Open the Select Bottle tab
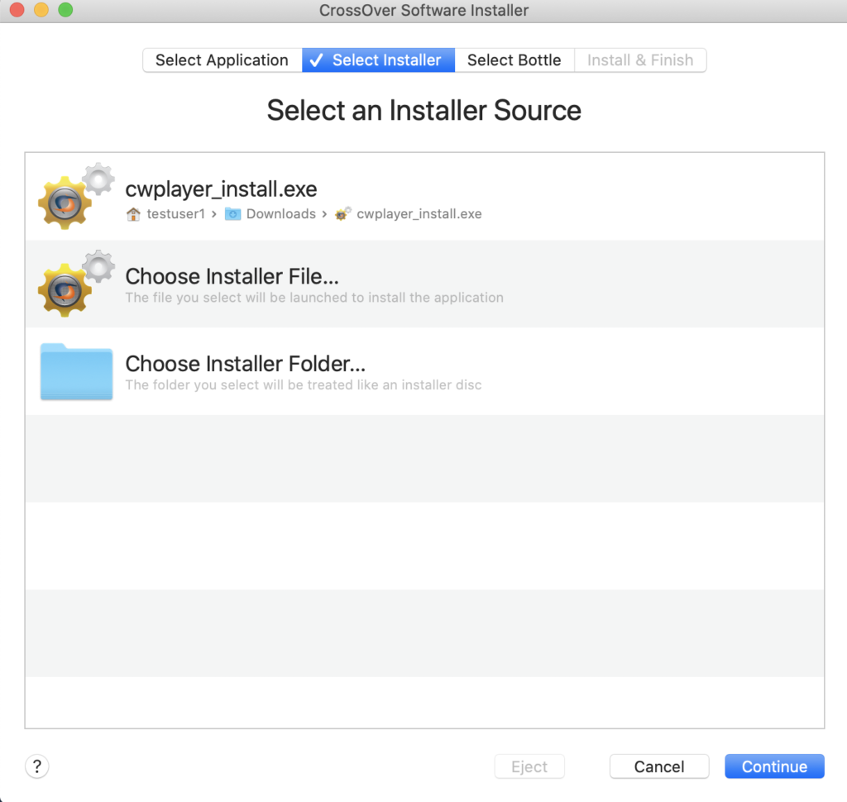Screen dimensions: 847x802 (x=514, y=60)
